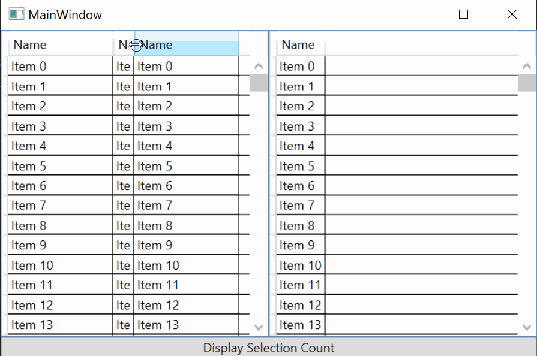Image resolution: width=537 pixels, height=356 pixels.
Task: Select Item 11 in right grid
Action: [301, 285]
